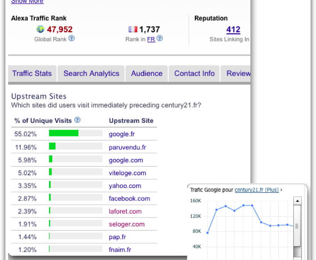
Task: Click the green bar for paruvendu.fr 11.96%
Action: [x=52, y=146]
